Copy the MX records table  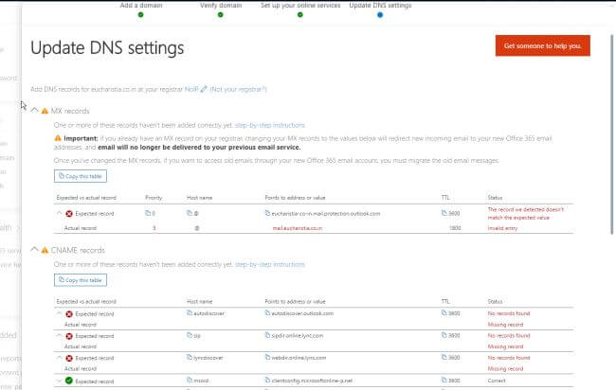pyautogui.click(x=81, y=176)
